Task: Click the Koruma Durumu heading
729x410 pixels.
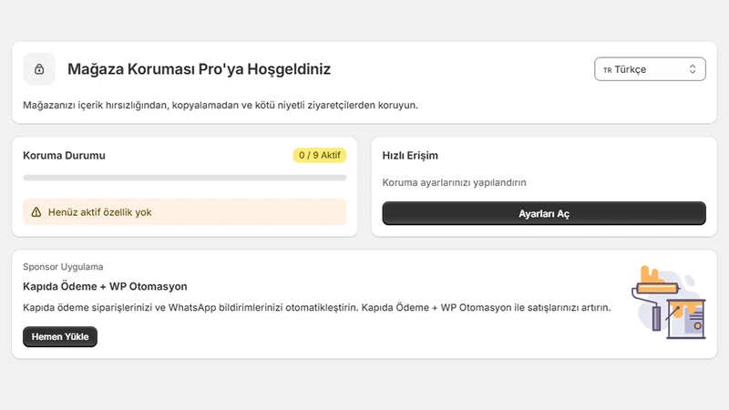Action: tap(64, 156)
